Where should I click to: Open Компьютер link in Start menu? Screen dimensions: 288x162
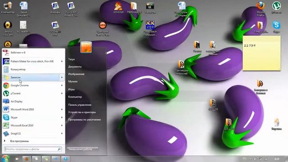tap(75, 97)
